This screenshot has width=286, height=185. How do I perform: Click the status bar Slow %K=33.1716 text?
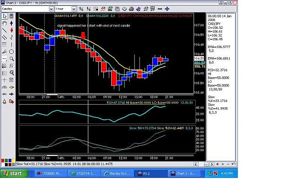[30, 164]
